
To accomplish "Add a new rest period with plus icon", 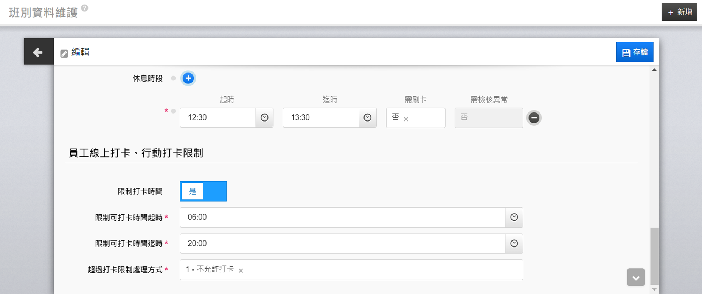I will pos(188,78).
